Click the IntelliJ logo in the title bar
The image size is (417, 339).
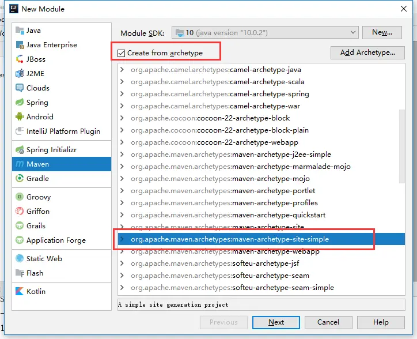14,9
